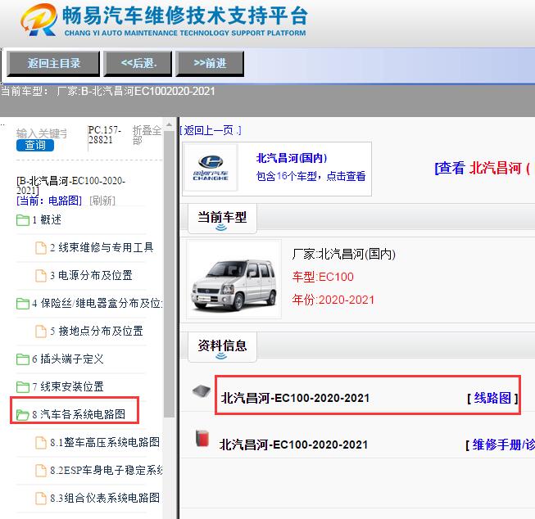This screenshot has height=519, width=535.
Task: Expand tree item 4 保险丝/继电器盒分布及位
Action: pyautogui.click(x=97, y=303)
